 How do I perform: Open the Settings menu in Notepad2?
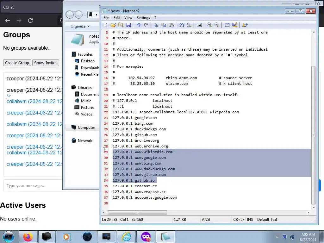143,18
